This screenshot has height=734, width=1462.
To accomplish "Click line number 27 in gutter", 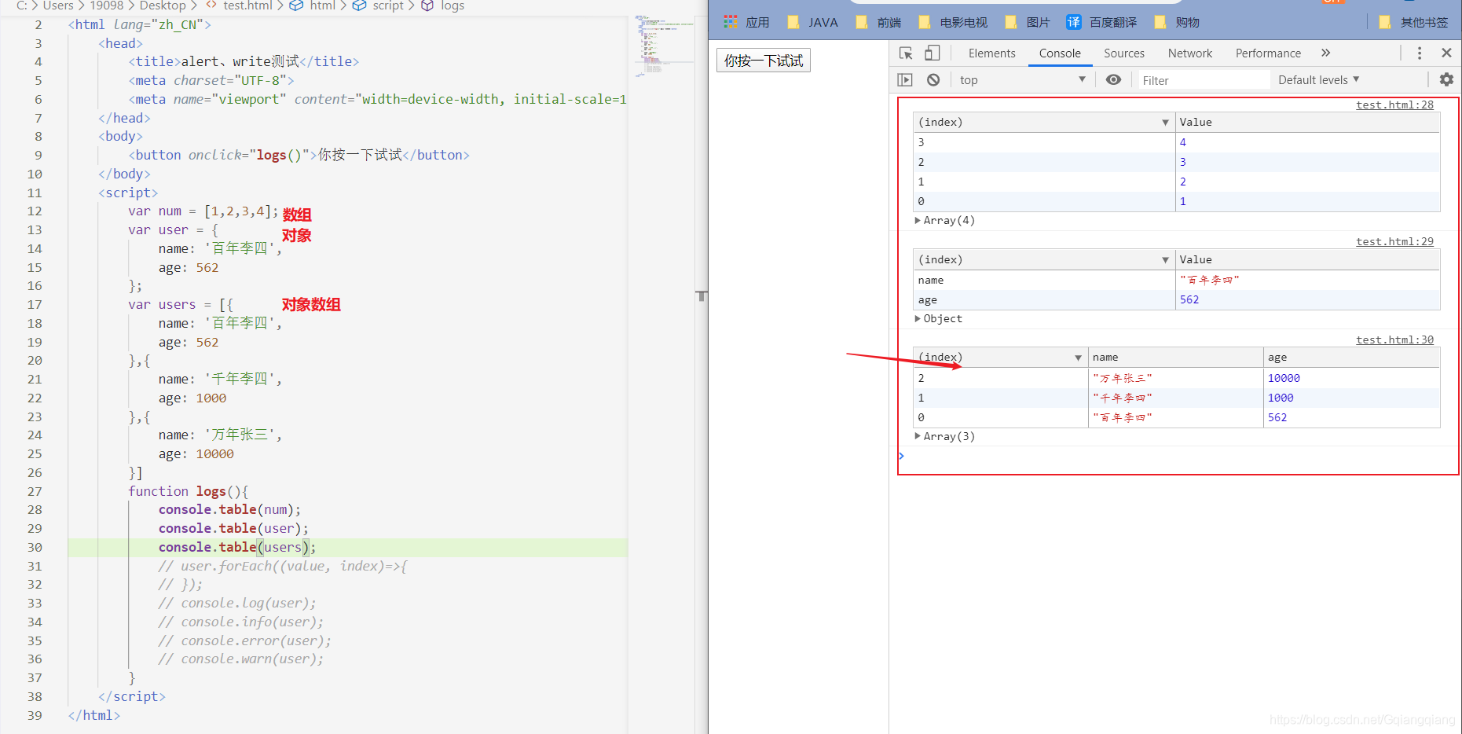I will 35,491.
